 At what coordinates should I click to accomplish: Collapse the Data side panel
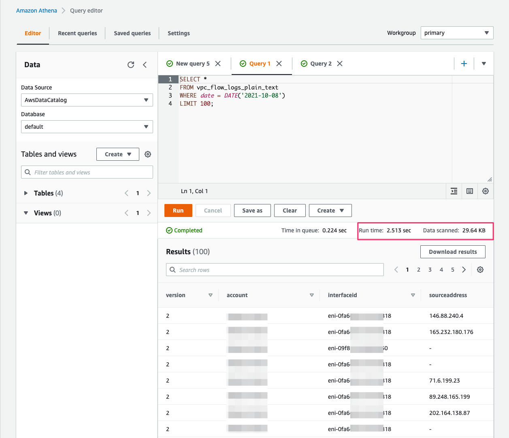tap(145, 65)
